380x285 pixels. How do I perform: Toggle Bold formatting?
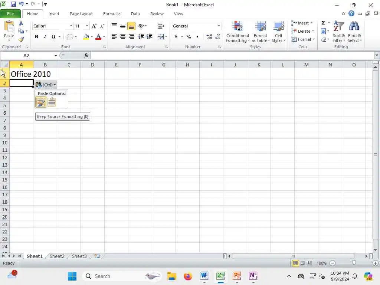[x=36, y=37]
